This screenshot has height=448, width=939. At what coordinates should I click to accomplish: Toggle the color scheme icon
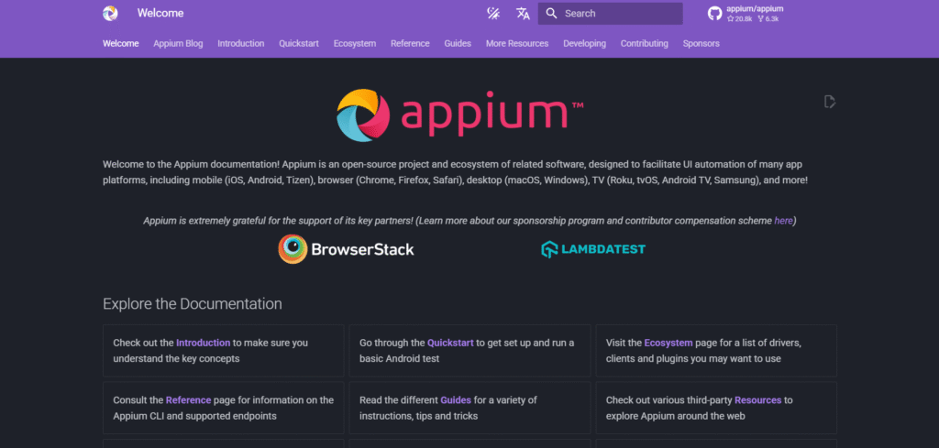493,13
